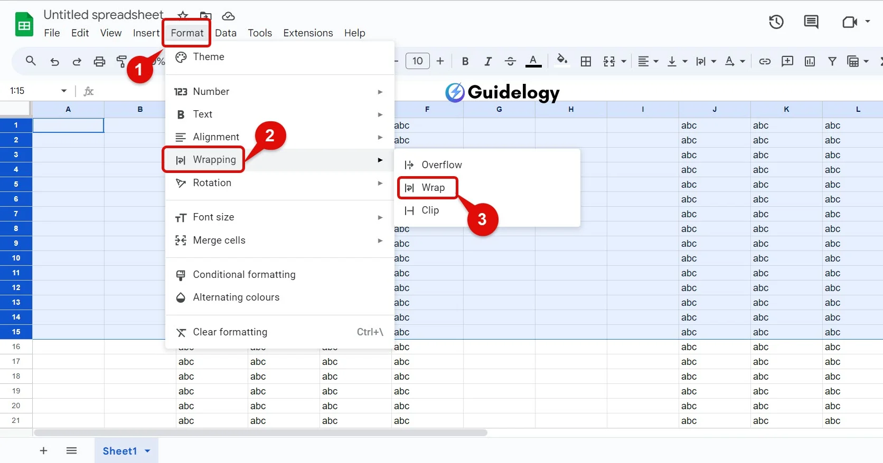
Task: Expand the Rotation submenu
Action: point(280,183)
